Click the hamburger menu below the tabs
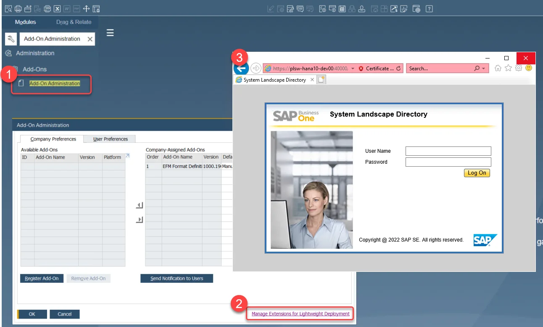 point(110,32)
